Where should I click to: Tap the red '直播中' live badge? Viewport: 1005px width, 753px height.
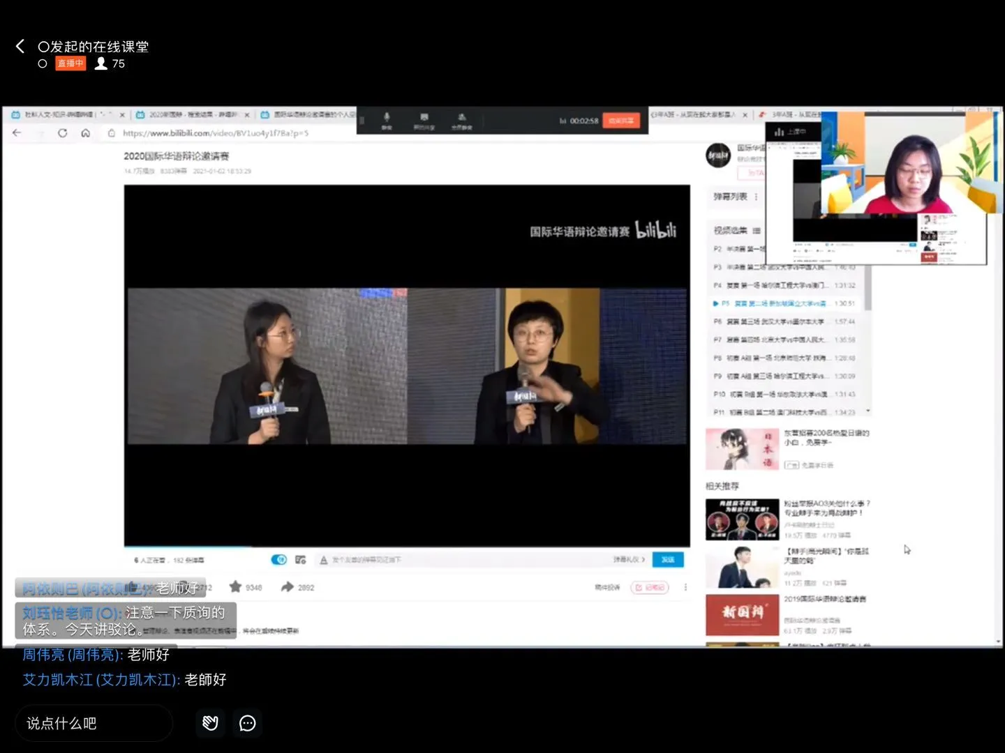pyautogui.click(x=70, y=63)
